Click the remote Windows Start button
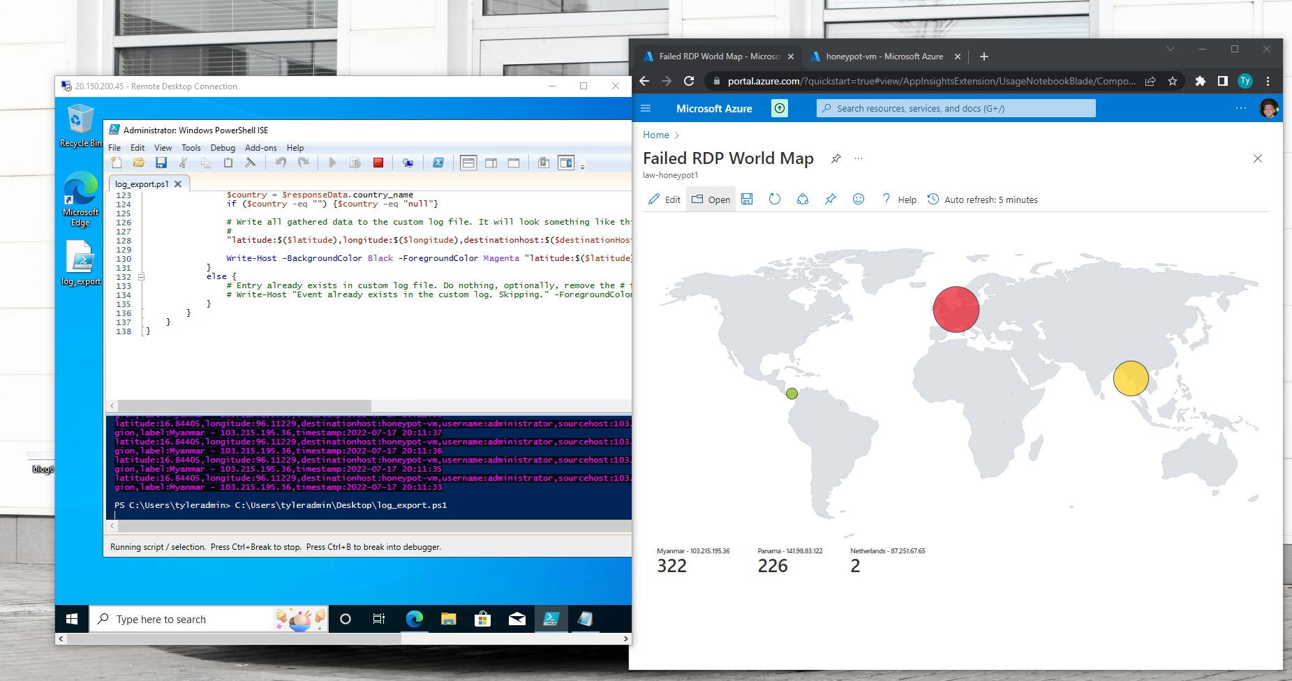This screenshot has height=681, width=1292. point(72,619)
